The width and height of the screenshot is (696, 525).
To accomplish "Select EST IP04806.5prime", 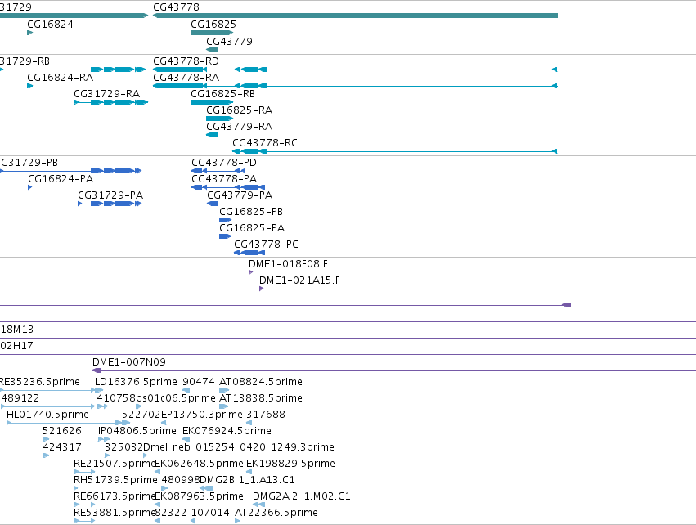I will 104,439.
